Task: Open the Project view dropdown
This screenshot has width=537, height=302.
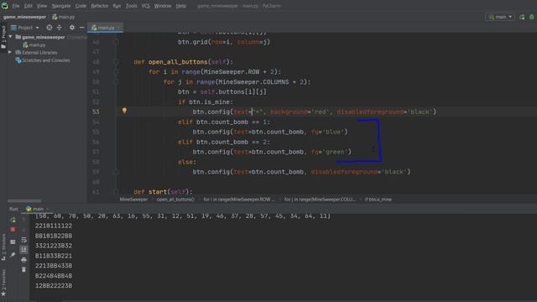Action: [x=25, y=28]
